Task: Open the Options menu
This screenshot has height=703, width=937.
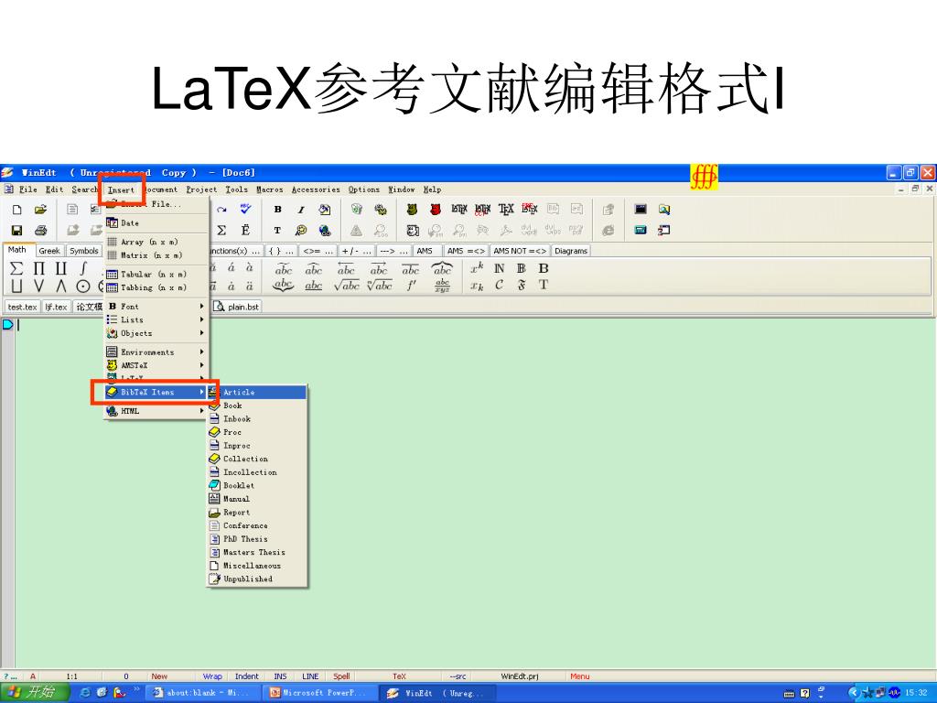Action: click(364, 189)
